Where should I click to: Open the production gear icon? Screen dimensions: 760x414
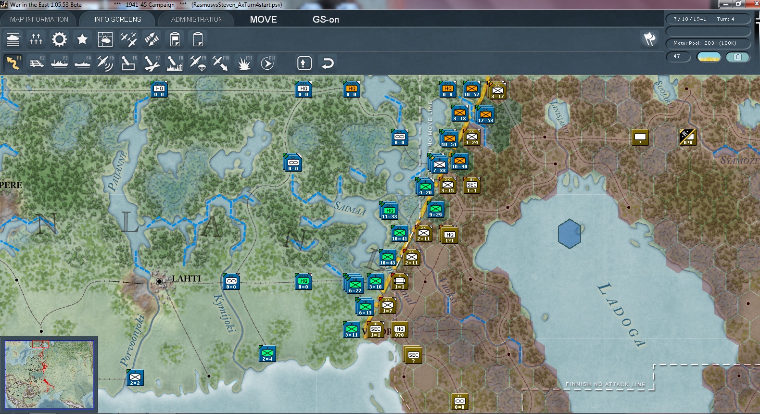pos(59,39)
